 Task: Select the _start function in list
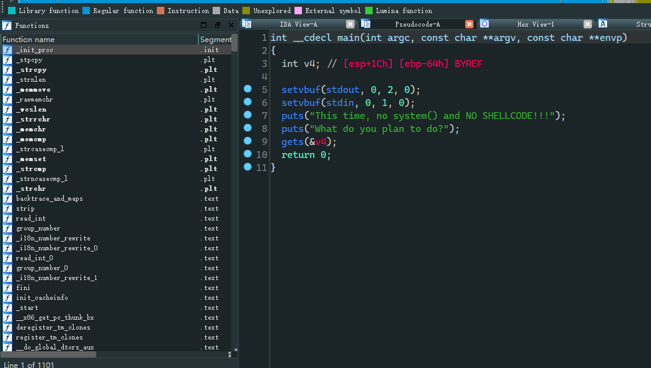pos(27,308)
